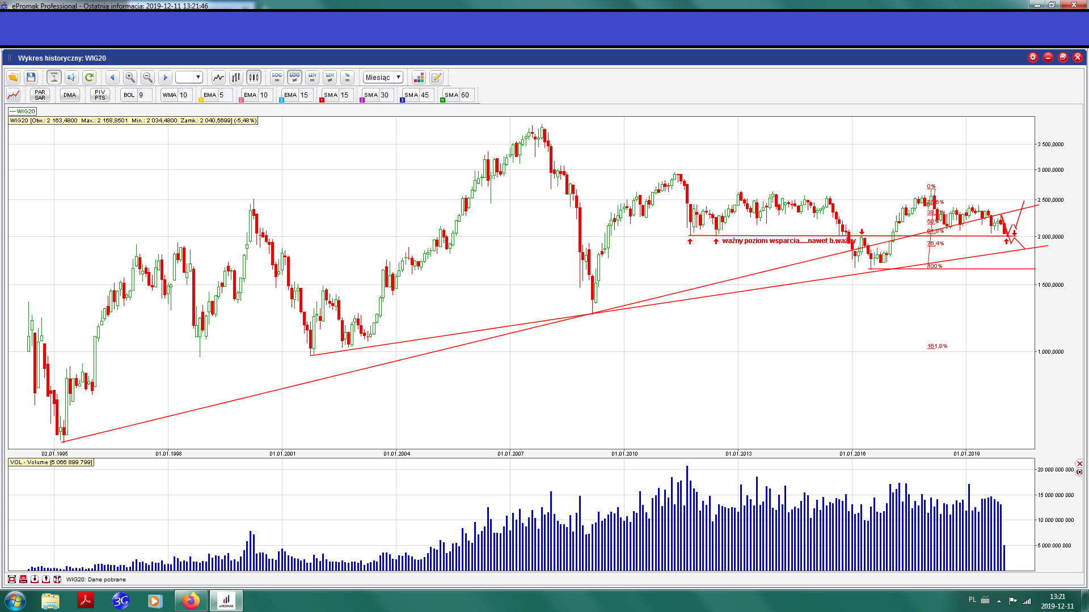Image resolution: width=1089 pixels, height=612 pixels.
Task: Click the open folder icon in toolbar
Action: click(x=13, y=78)
